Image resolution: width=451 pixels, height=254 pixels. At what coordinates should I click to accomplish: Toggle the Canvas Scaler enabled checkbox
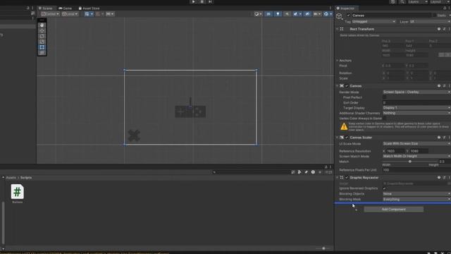347,138
